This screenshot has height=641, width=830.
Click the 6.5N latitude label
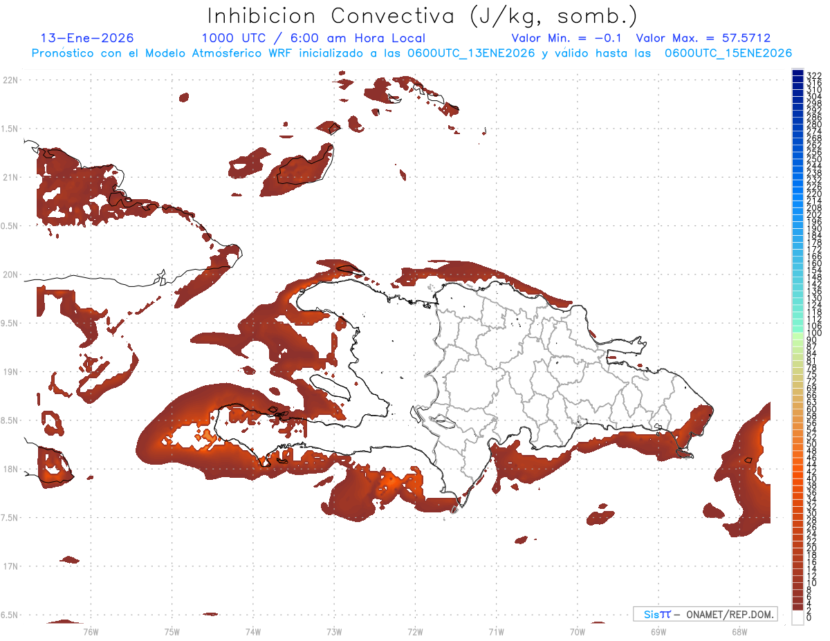10,615
